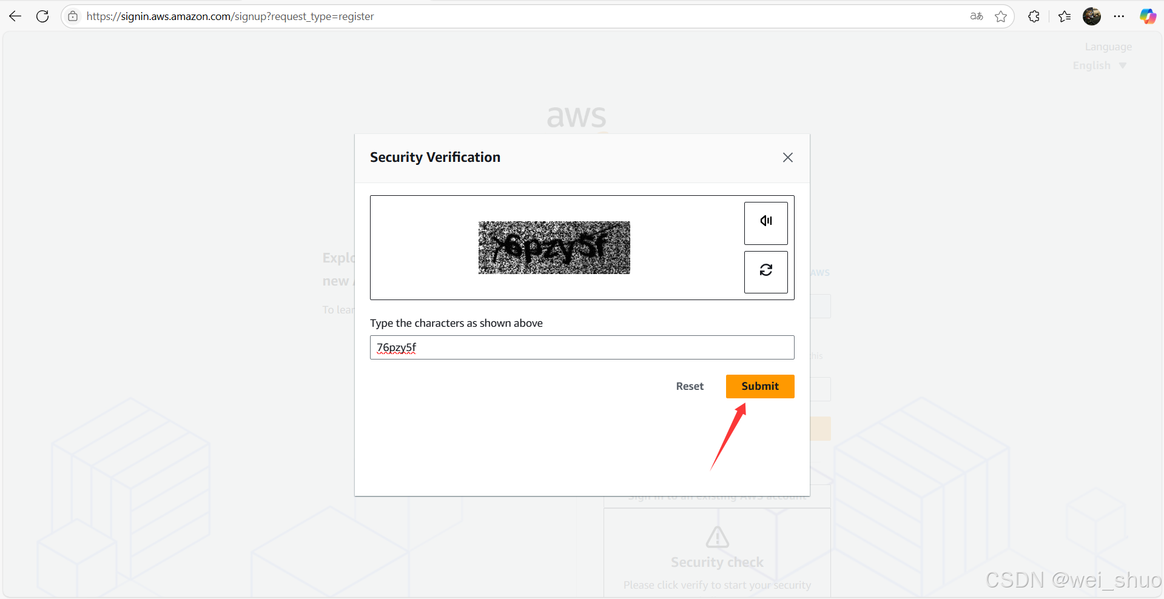Open the favorites list panel
Viewport: 1164px width, 599px height.
(1065, 16)
